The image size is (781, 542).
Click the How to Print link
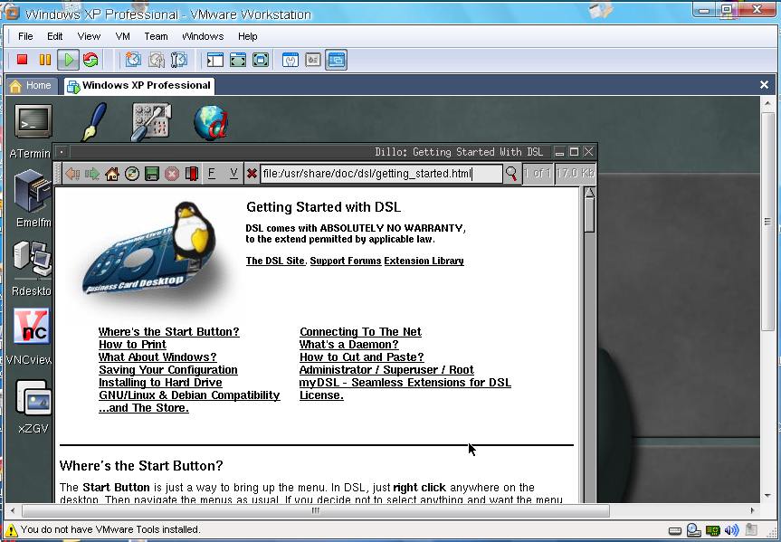tap(132, 345)
